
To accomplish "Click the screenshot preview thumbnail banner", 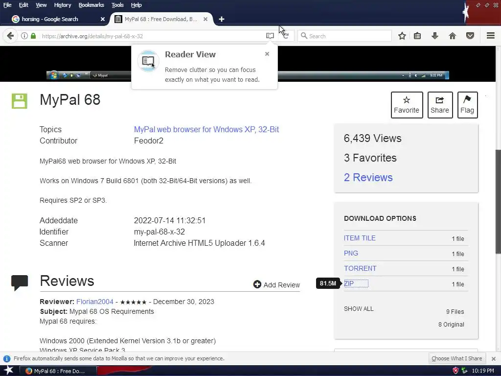I will click(248, 64).
